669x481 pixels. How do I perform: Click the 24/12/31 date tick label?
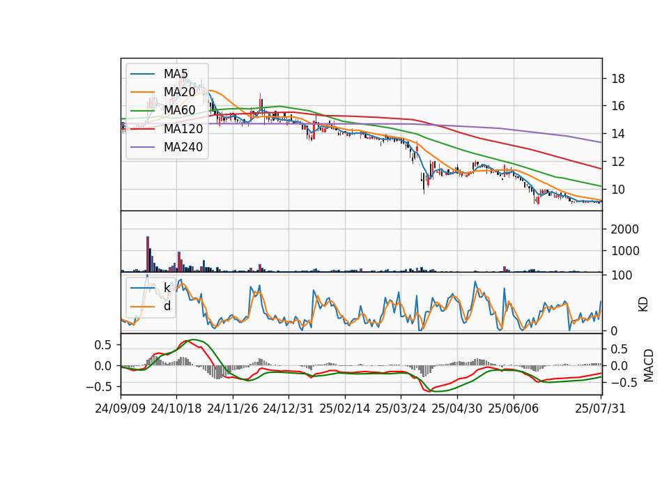(289, 409)
